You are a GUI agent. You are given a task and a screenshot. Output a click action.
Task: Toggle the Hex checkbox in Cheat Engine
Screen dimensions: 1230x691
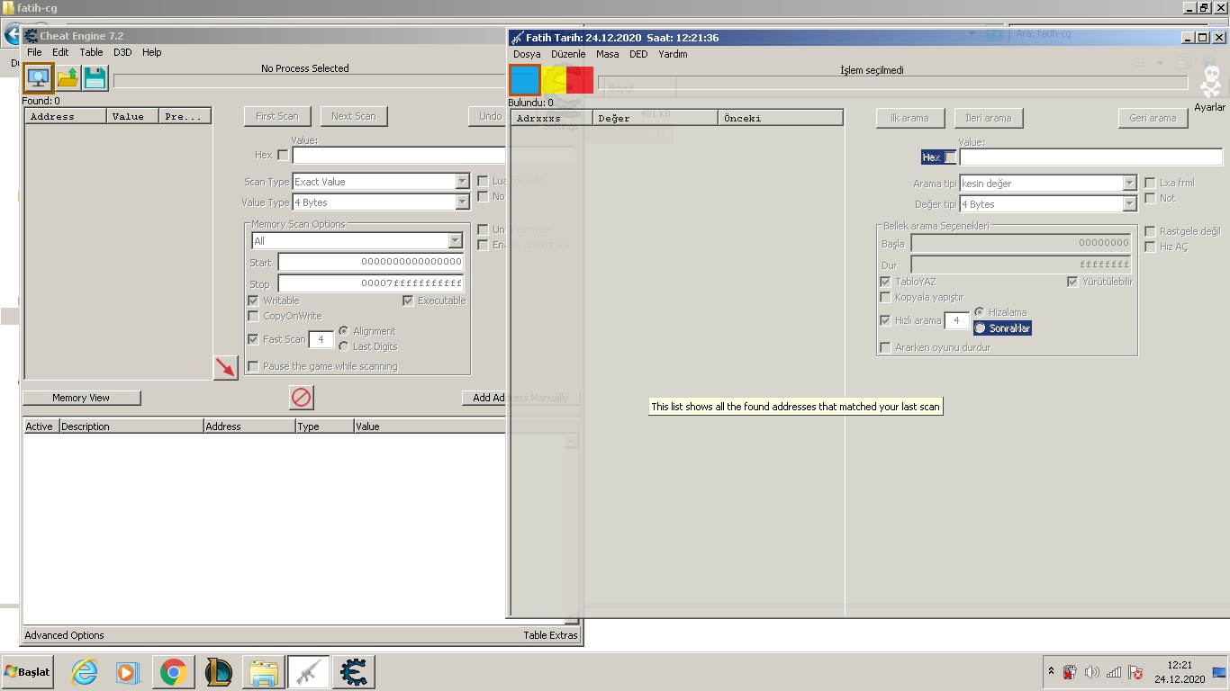283,156
